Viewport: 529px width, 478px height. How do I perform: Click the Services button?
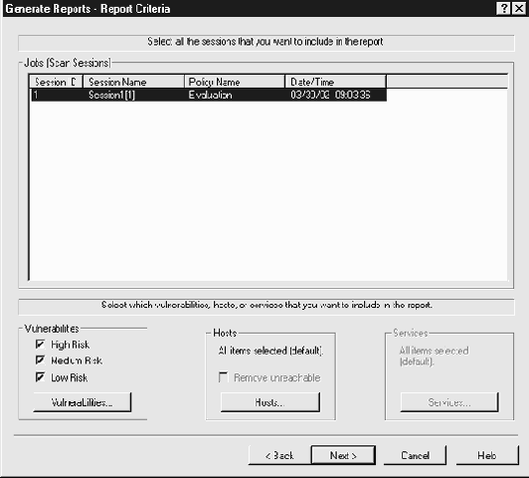[x=449, y=402]
